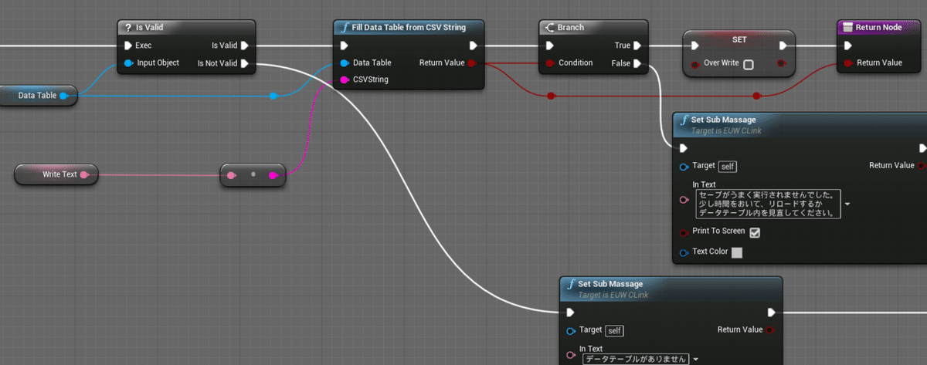Click the conversion node's pink input pin

coord(232,175)
